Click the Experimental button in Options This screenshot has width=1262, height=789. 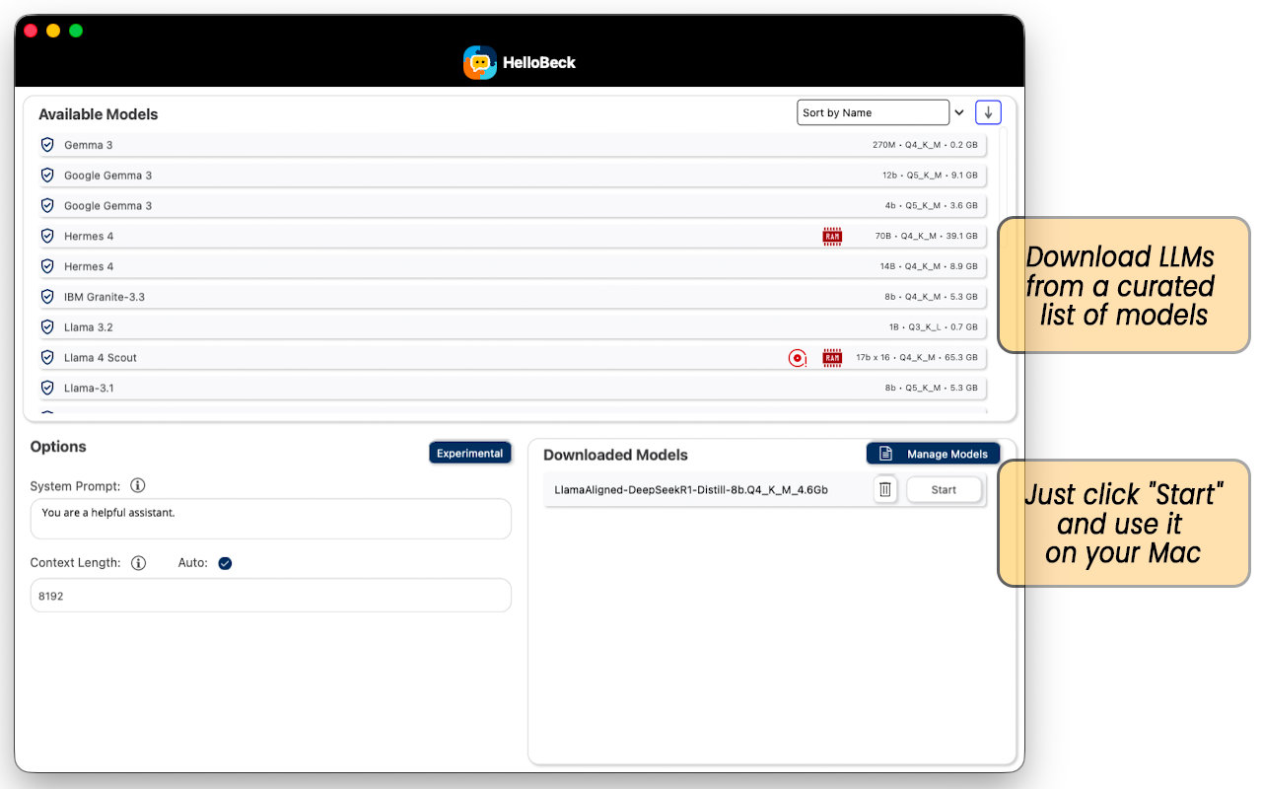pyautogui.click(x=470, y=453)
